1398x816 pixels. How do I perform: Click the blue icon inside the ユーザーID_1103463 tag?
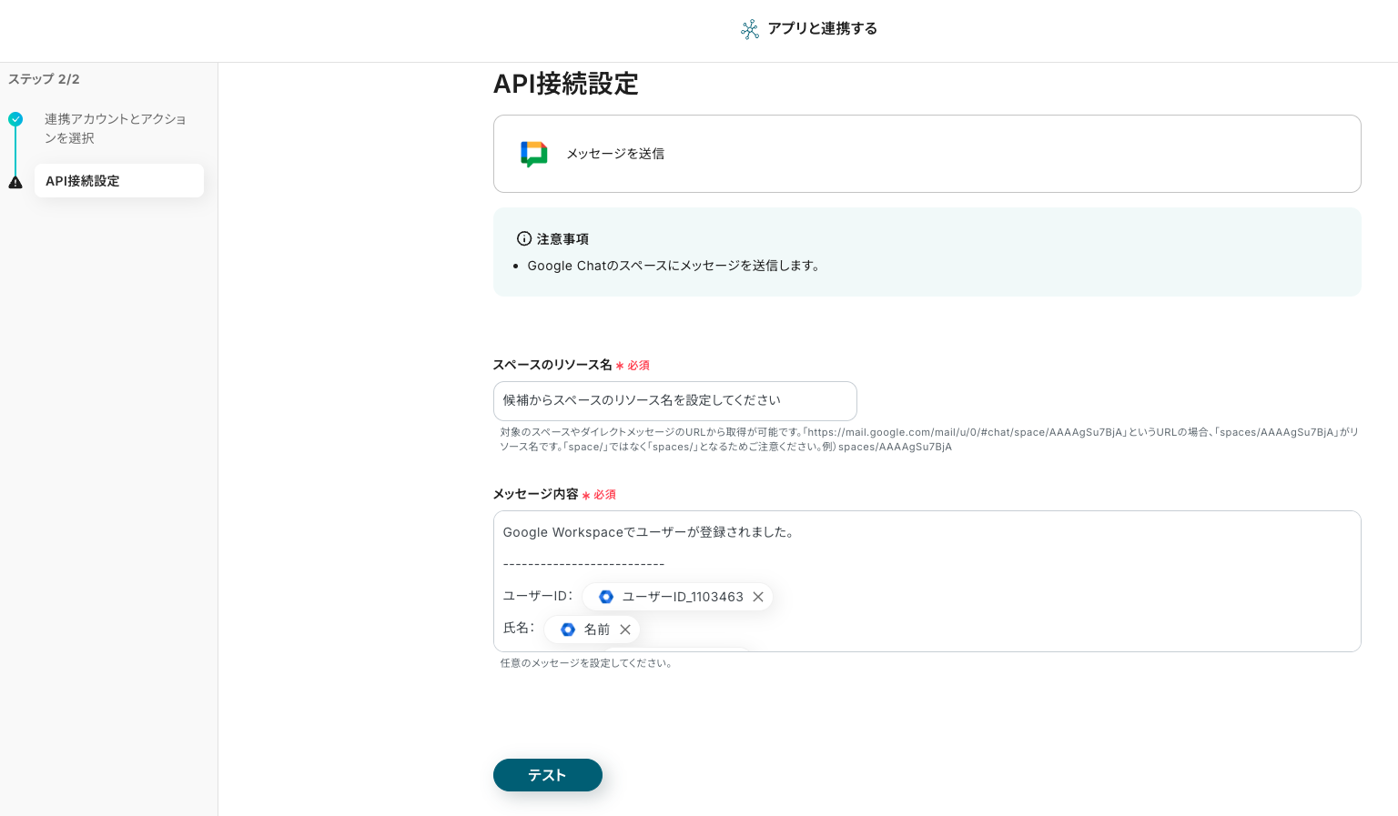(x=606, y=597)
